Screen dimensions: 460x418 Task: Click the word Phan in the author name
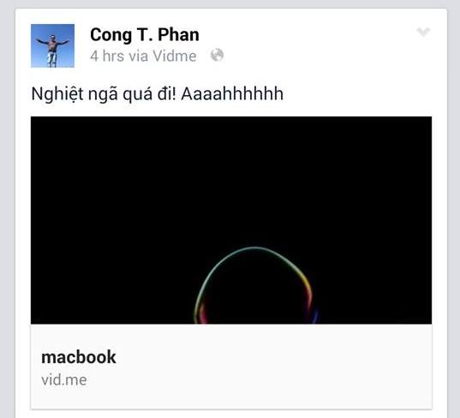179,34
